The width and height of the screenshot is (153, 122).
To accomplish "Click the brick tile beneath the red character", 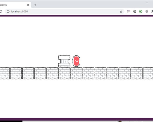I will point(76,73).
